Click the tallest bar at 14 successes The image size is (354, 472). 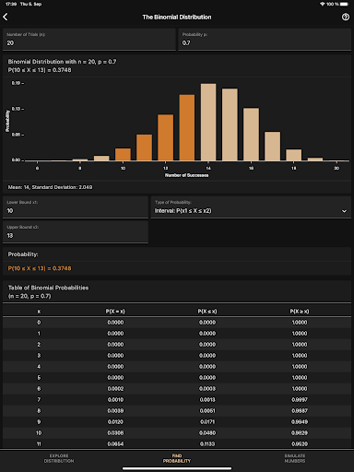(x=208, y=122)
